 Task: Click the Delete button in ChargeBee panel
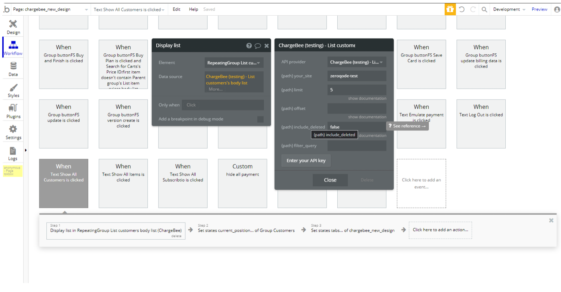pos(367,180)
